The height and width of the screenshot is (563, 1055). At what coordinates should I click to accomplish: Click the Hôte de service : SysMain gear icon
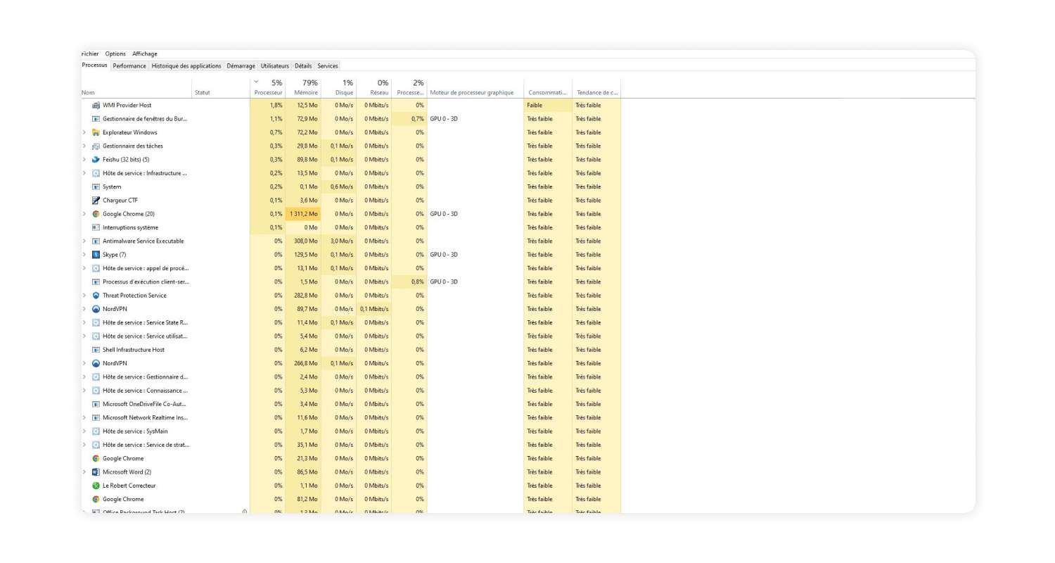[96, 431]
